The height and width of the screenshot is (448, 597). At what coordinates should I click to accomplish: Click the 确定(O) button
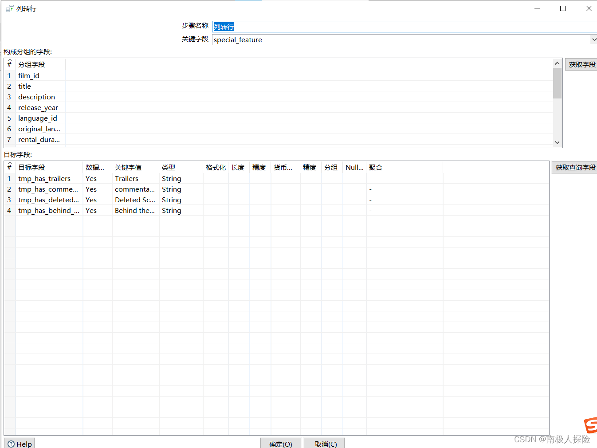click(281, 444)
